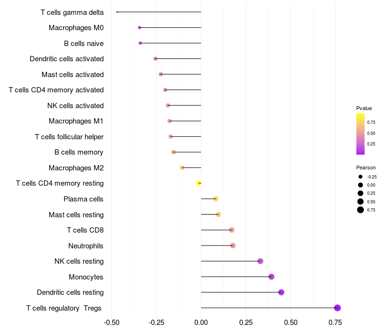Click the T cells CD8 data point

pos(232,230)
